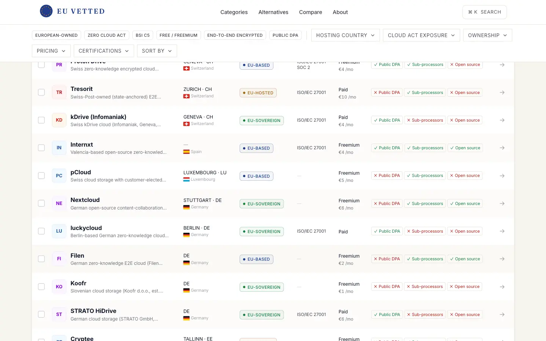The image size is (546, 341).
Task: Open the Tresorit product name
Action: [82, 89]
